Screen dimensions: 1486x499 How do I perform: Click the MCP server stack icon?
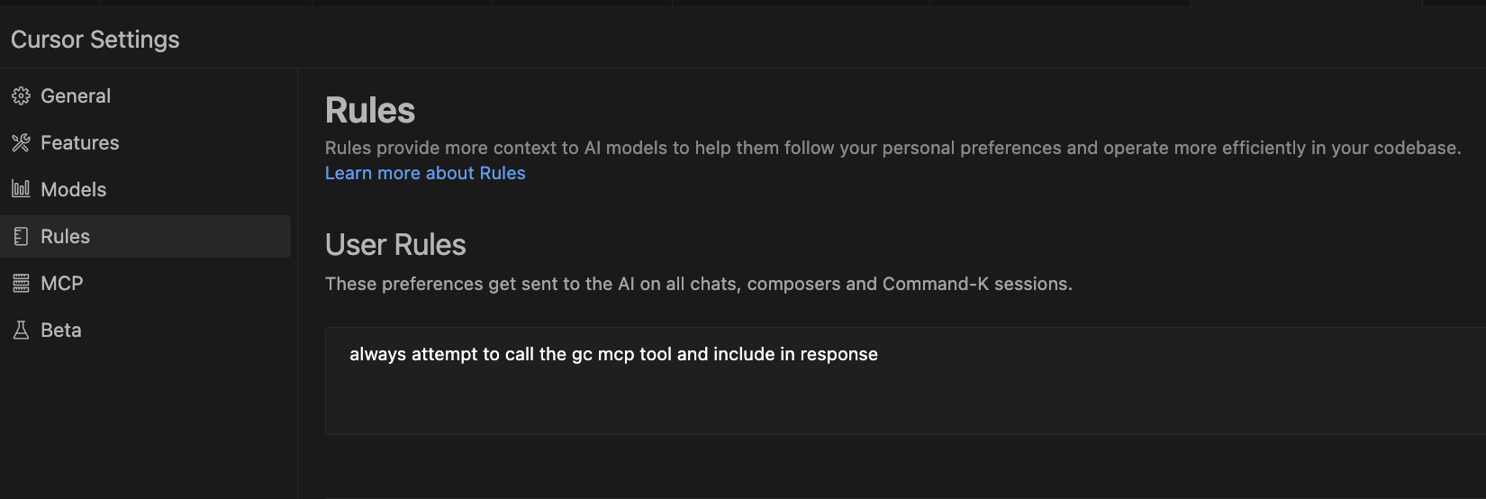tap(21, 283)
